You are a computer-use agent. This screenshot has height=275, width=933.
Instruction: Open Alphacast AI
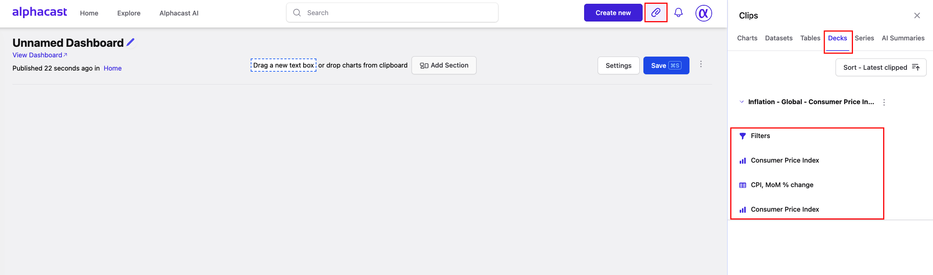click(x=179, y=13)
